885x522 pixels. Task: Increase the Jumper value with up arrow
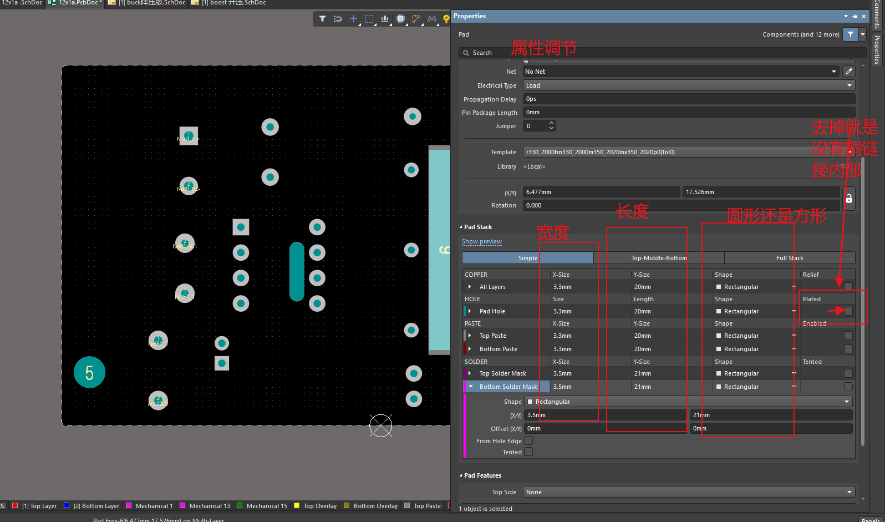tap(551, 123)
